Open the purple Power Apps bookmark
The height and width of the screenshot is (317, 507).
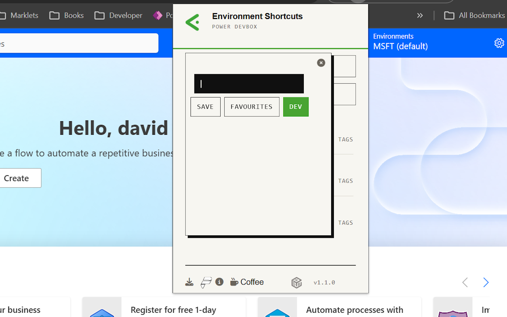[163, 15]
